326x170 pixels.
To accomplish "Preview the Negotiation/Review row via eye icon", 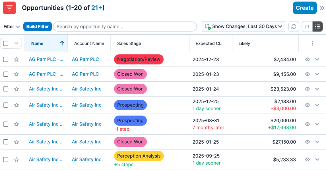I will pyautogui.click(x=307, y=59).
